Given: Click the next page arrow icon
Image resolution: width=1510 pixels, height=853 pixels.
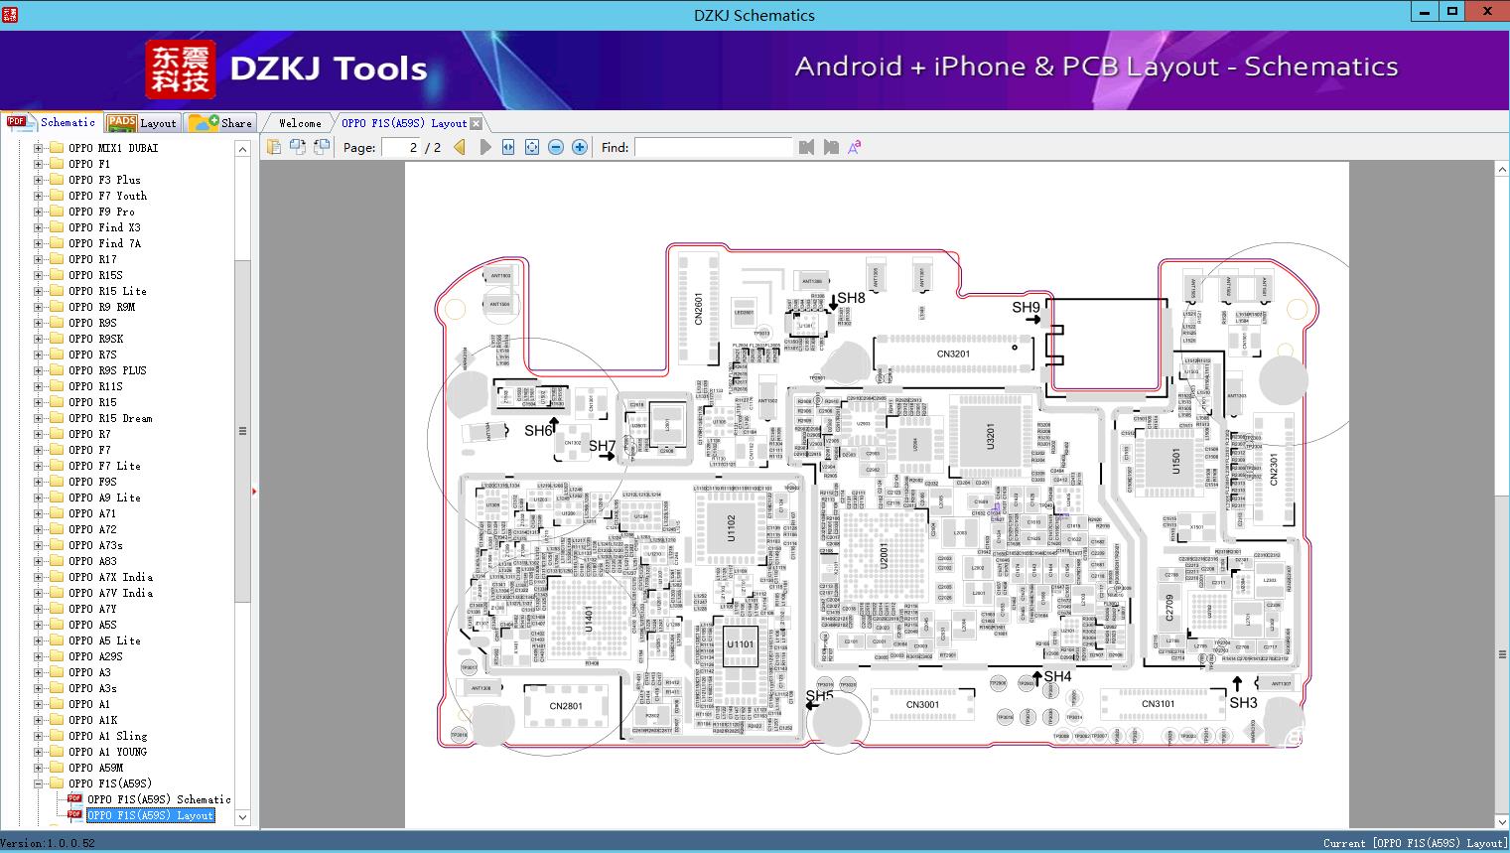Looking at the screenshot, I should point(485,147).
